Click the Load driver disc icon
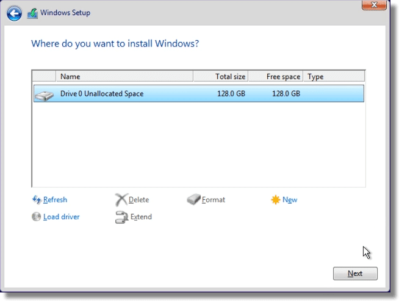The image size is (399, 301). pyautogui.click(x=37, y=216)
